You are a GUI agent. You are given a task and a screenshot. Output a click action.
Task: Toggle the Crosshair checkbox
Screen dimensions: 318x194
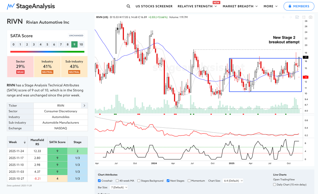click(x=99, y=181)
